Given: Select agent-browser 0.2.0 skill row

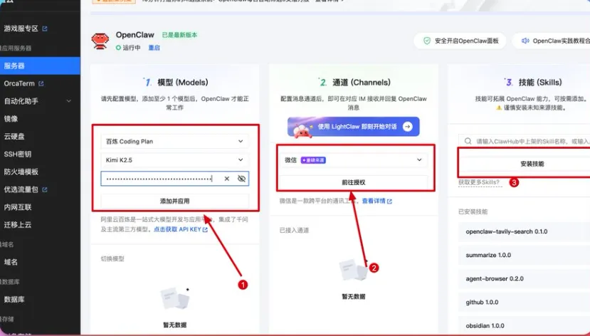Looking at the screenshot, I should pyautogui.click(x=524, y=279).
